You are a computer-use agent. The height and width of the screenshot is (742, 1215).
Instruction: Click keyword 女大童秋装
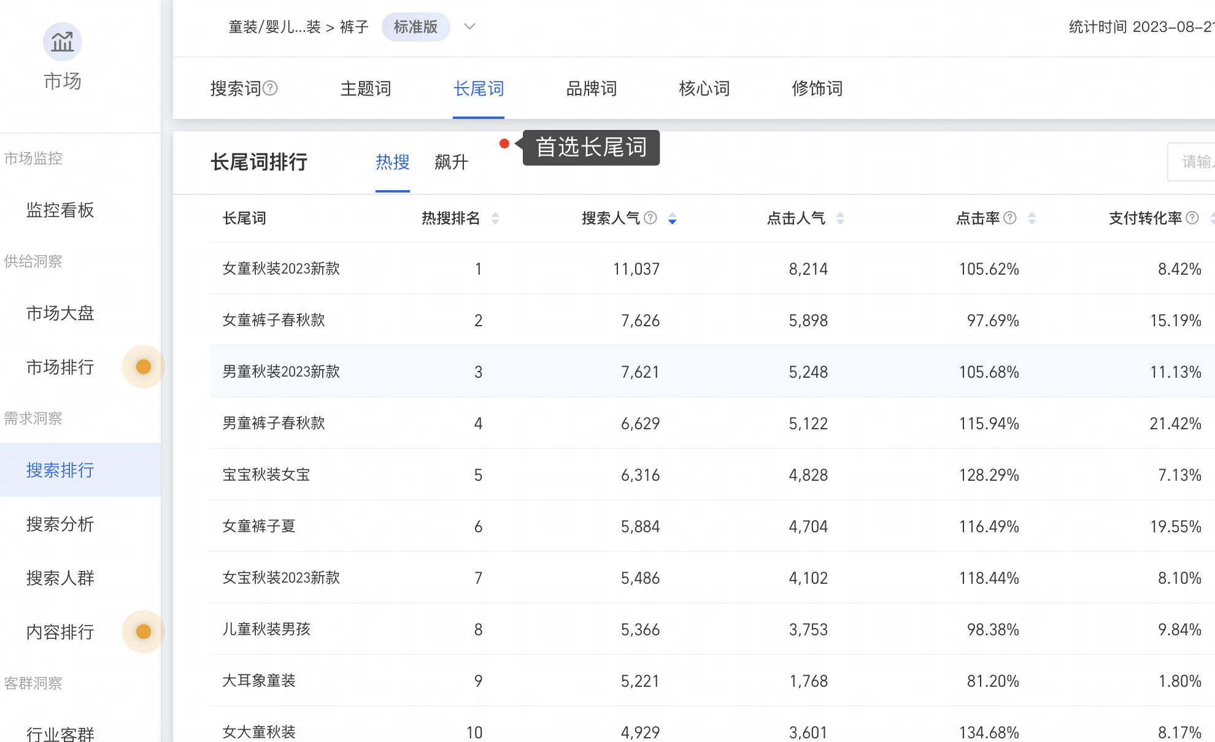click(x=259, y=732)
